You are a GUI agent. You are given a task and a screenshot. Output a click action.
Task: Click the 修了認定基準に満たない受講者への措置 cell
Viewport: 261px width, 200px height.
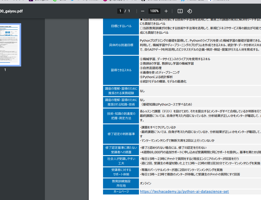[x=121, y=150]
